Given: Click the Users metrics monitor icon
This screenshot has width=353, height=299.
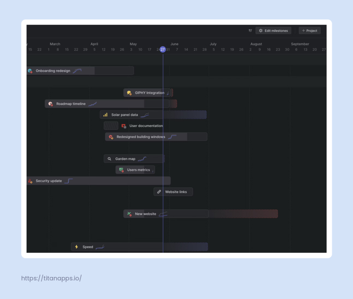Looking at the screenshot, I should tap(121, 170).
